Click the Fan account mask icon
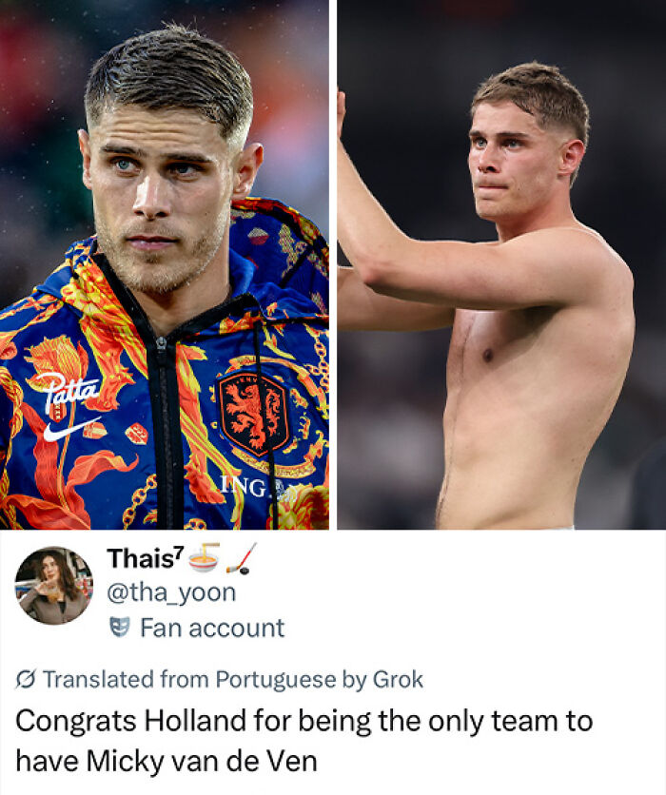This screenshot has width=666, height=795. [x=120, y=628]
